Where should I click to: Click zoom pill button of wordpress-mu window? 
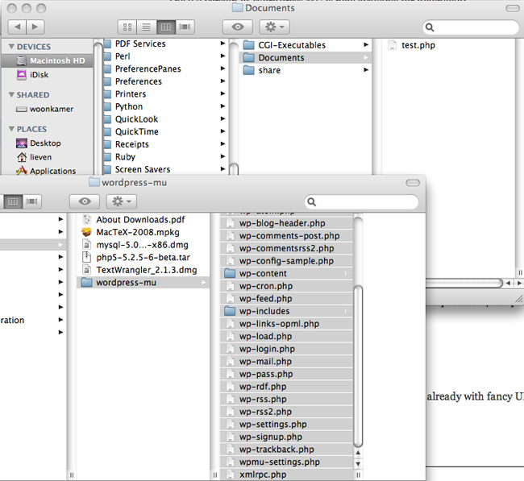coord(413,183)
